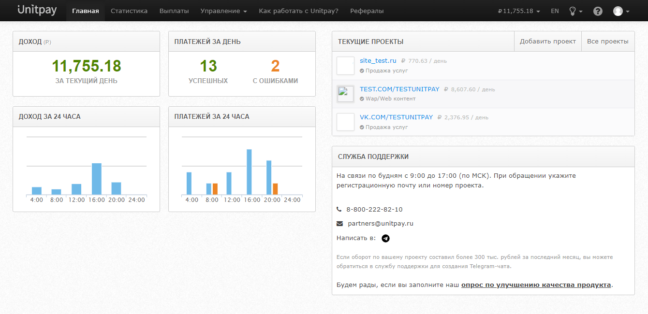Open the lightbulb tips menu

(575, 11)
